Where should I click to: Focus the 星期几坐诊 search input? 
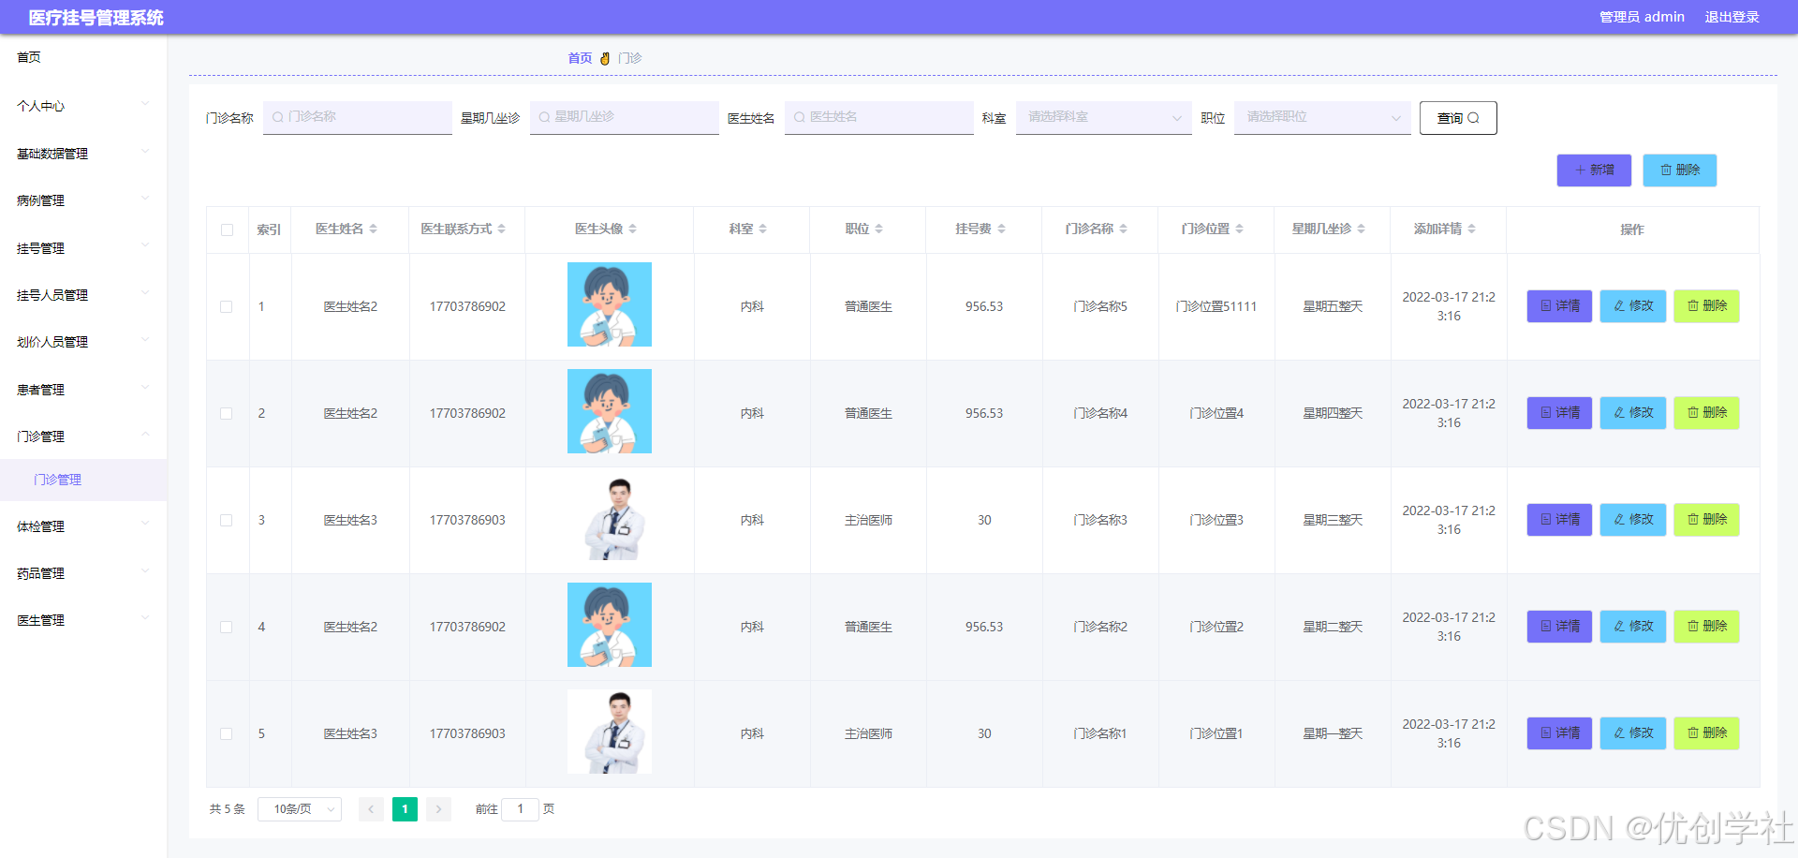tap(625, 117)
